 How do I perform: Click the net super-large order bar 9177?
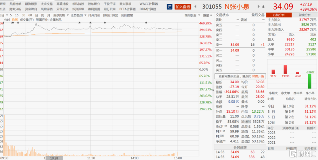coord(273,72)
